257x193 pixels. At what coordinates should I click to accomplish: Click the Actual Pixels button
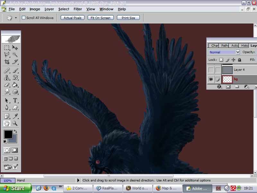pos(73,18)
